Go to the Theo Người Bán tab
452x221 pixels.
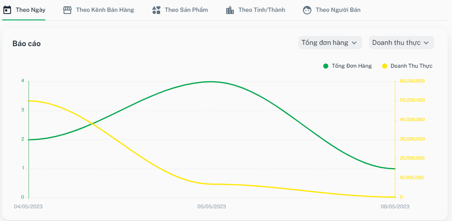[x=338, y=10]
